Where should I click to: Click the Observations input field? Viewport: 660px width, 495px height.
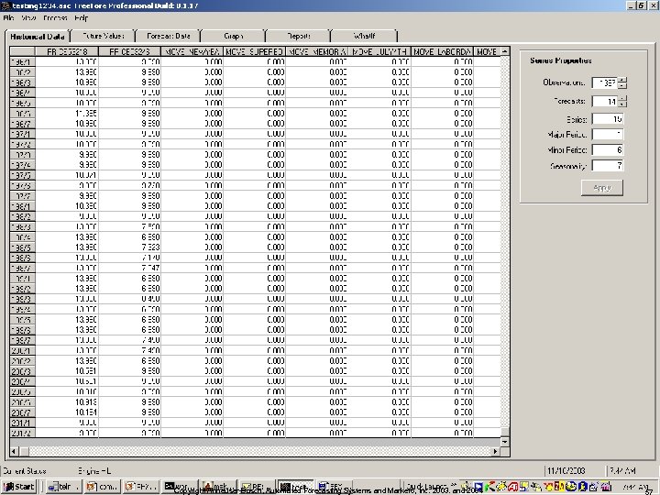[605, 82]
